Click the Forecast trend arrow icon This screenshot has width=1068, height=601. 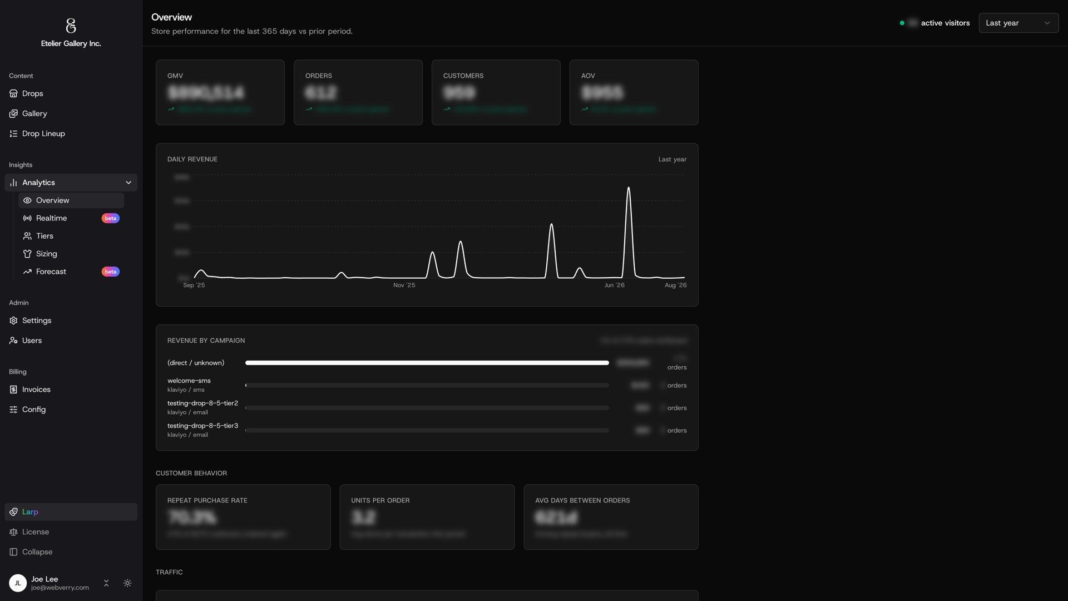point(27,272)
